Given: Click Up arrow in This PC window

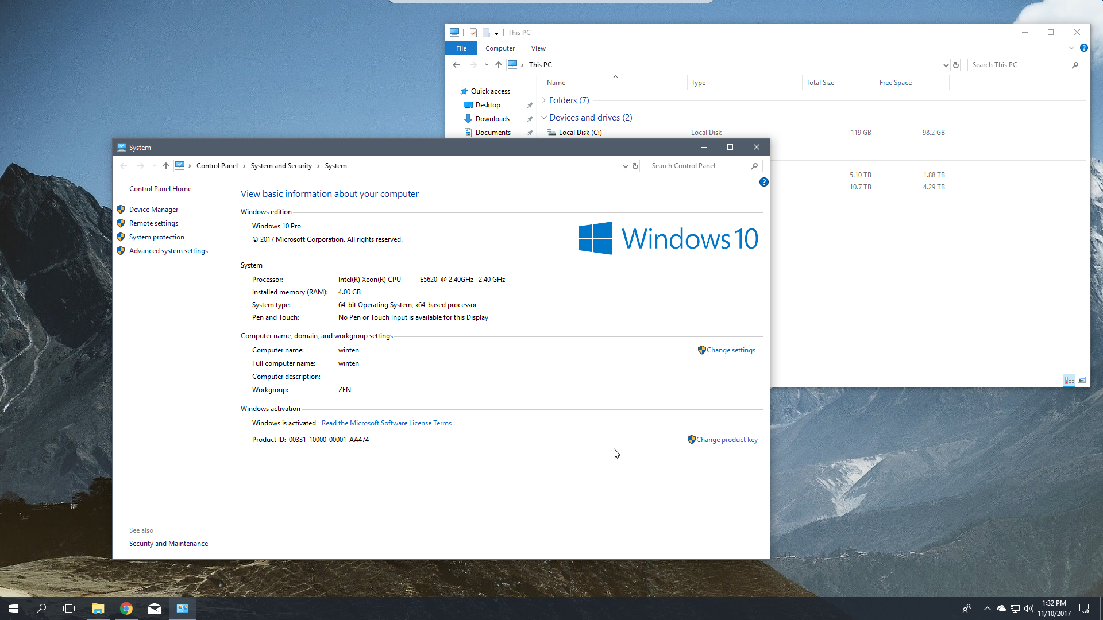Looking at the screenshot, I should tap(499, 65).
